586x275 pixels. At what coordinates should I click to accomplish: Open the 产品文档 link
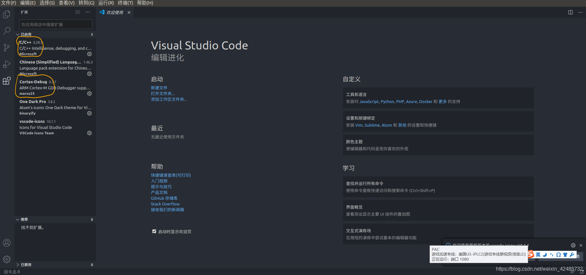click(159, 192)
